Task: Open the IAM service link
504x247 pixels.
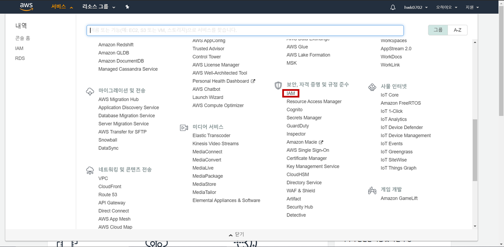Action: tap(291, 93)
